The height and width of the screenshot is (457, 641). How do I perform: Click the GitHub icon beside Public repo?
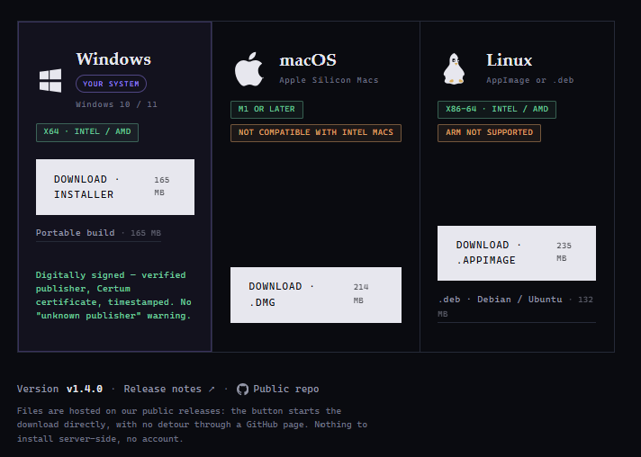[242, 390]
